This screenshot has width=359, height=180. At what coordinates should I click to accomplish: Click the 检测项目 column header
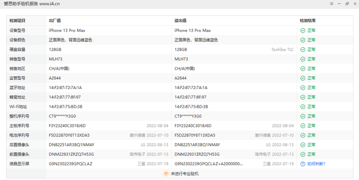tap(18, 21)
